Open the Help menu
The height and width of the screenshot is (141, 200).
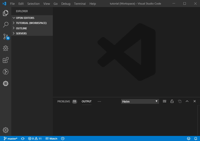93,4
